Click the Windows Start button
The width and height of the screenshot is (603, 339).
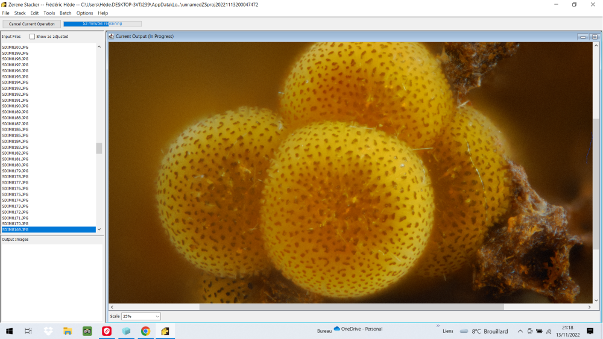(10, 331)
